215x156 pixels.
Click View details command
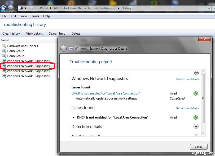pos(34,34)
